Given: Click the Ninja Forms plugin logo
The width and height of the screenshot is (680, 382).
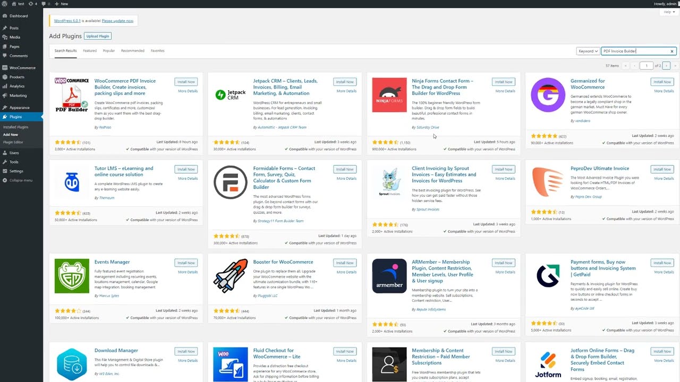Looking at the screenshot, I should [389, 95].
